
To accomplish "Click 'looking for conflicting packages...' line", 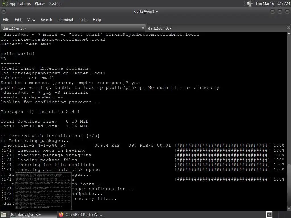I will (50, 102).
